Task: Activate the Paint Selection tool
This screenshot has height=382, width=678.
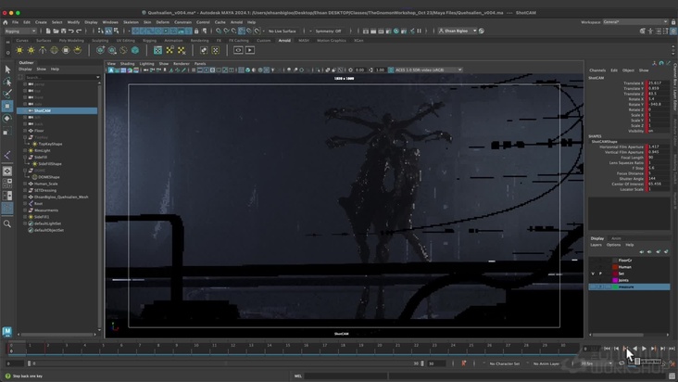Action: 7,94
